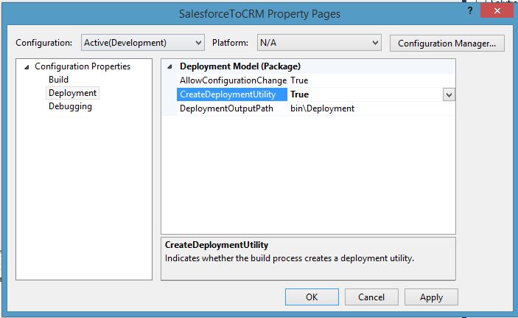Image resolution: width=518 pixels, height=318 pixels.
Task: Open the Debugging properties page
Action: (x=70, y=106)
